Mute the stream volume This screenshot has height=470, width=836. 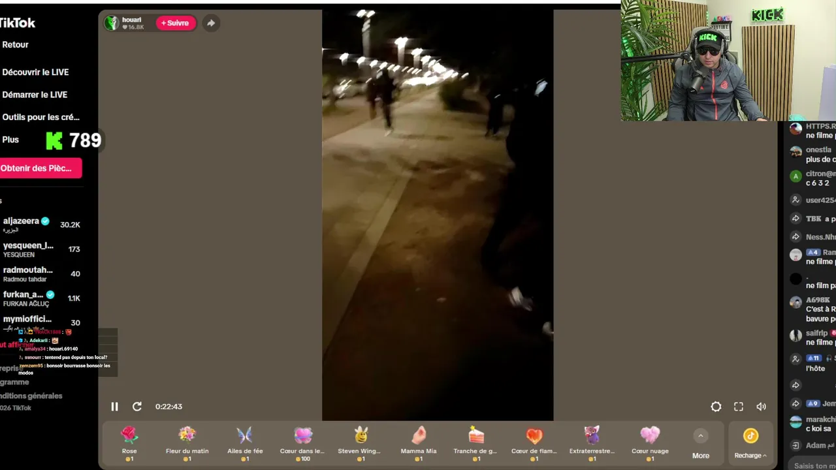(761, 407)
